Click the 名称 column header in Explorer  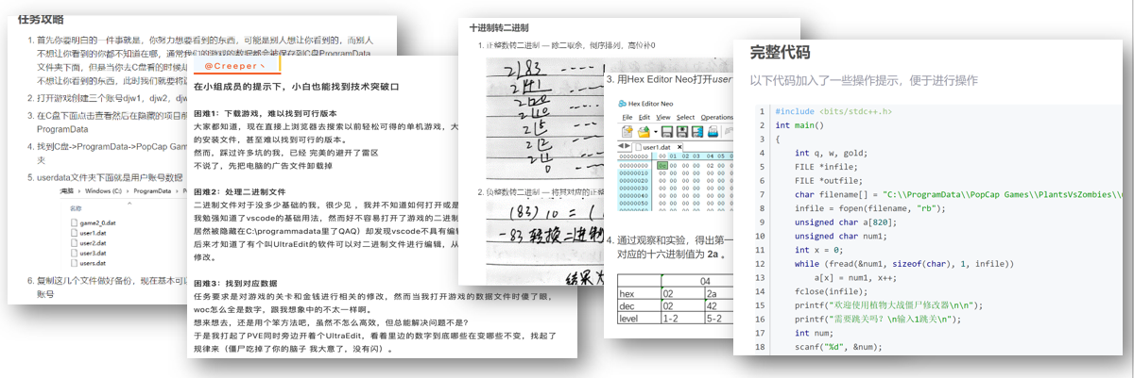(x=77, y=207)
